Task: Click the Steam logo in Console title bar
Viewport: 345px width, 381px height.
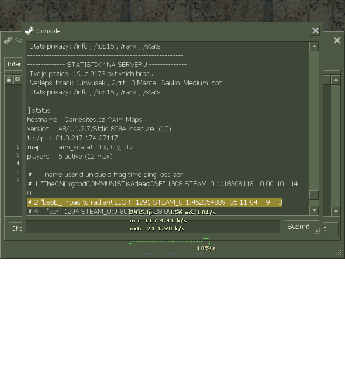Action: click(x=30, y=31)
